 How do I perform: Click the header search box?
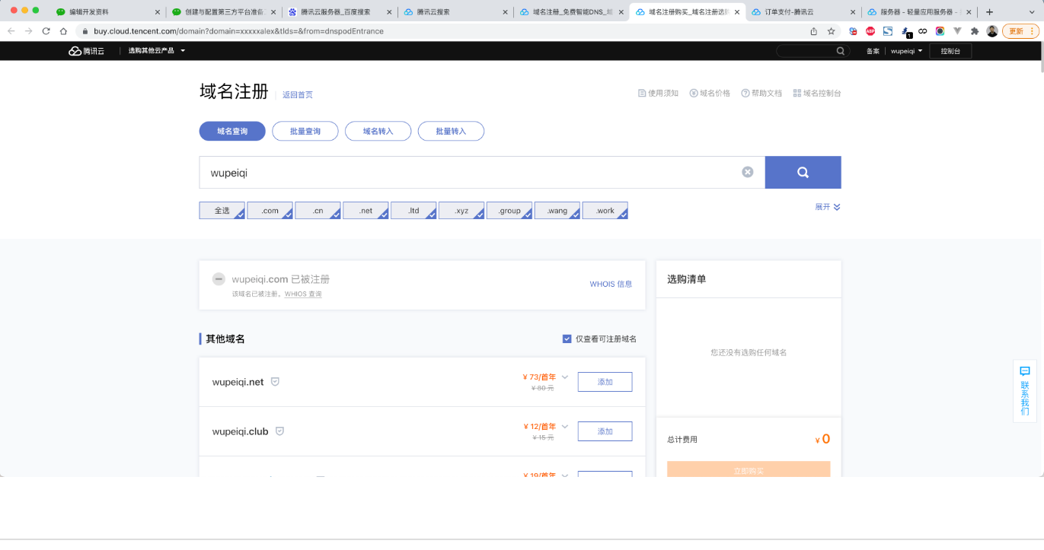pyautogui.click(x=813, y=51)
